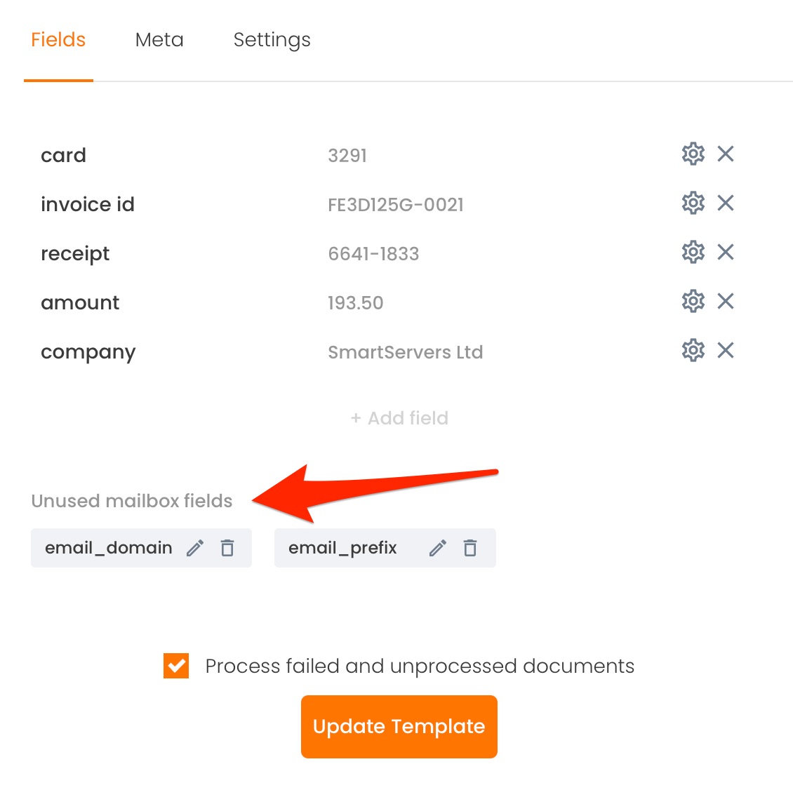Select the Fields tab
Image resolution: width=793 pixels, height=804 pixels.
click(x=58, y=40)
